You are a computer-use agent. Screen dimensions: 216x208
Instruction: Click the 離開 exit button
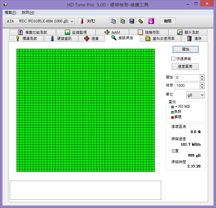(168, 21)
